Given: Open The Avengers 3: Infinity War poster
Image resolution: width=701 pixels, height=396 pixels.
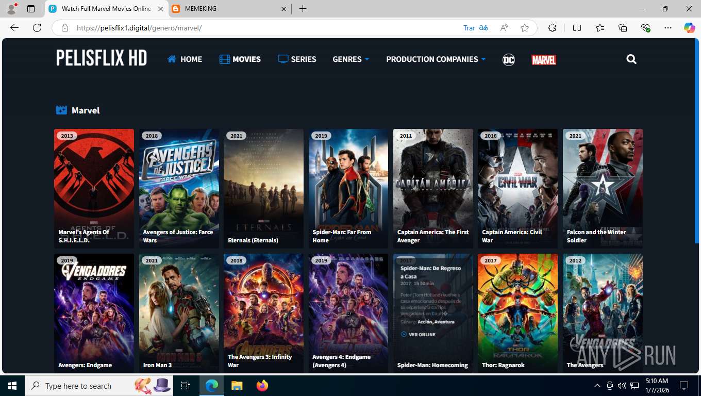Looking at the screenshot, I should (263, 313).
